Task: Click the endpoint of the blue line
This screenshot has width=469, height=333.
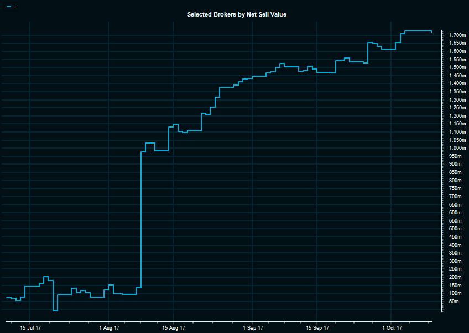Action: click(x=431, y=33)
